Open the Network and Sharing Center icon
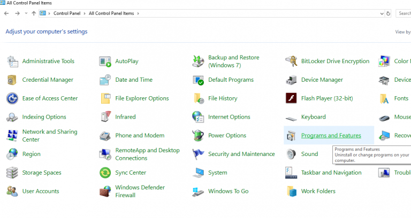Image resolution: width=411 pixels, height=218 pixels. click(x=12, y=136)
